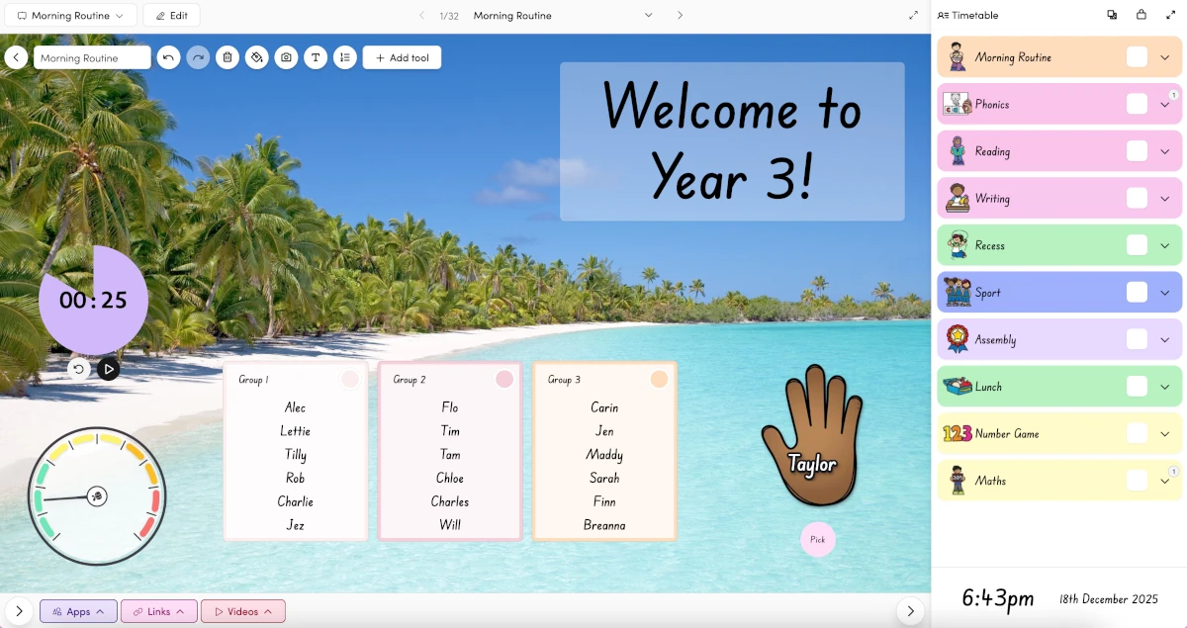Click the camera icon in the toolbar
The width and height of the screenshot is (1187, 628).
click(x=286, y=57)
